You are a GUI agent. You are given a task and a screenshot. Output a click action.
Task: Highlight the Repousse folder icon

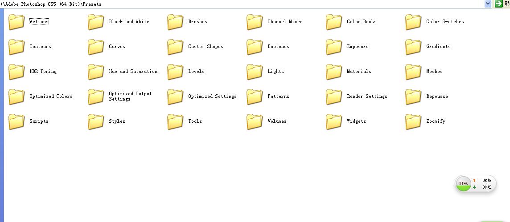click(413, 97)
